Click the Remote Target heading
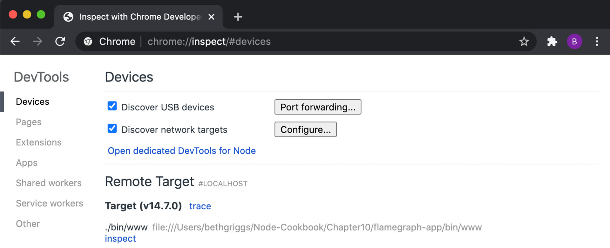Screen dimensions: 610x248 click(x=149, y=182)
